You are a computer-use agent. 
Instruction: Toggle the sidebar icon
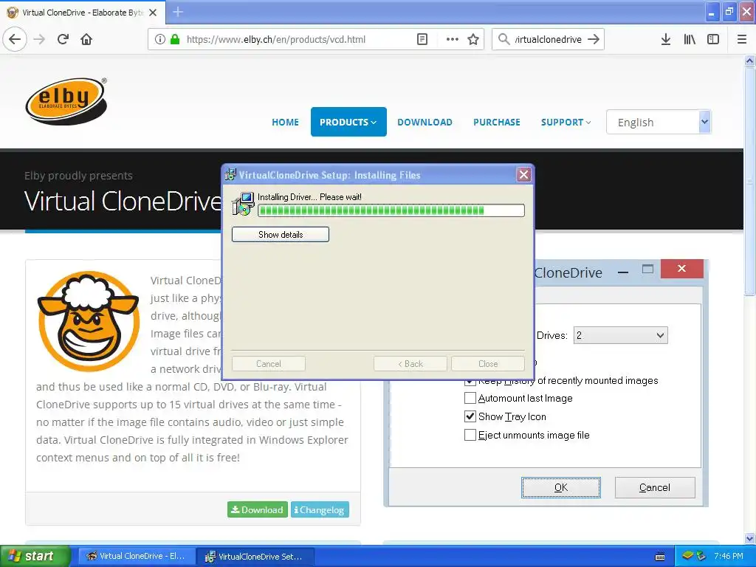click(713, 39)
